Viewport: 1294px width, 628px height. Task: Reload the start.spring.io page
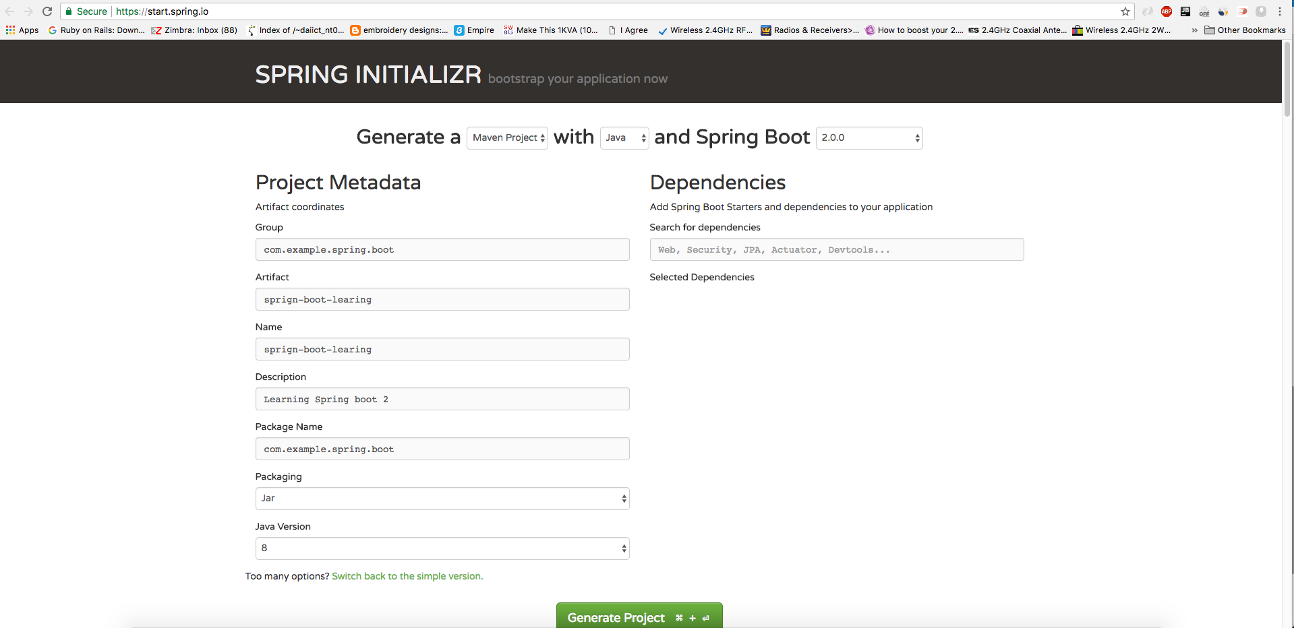(47, 11)
